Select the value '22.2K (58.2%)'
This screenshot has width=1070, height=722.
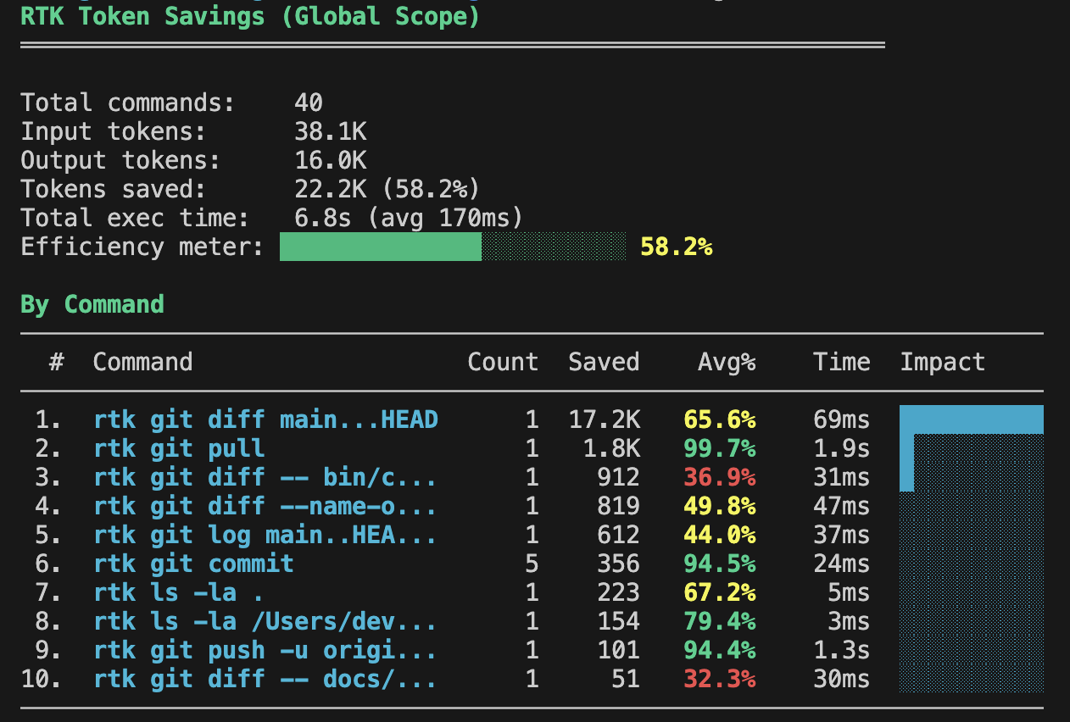387,189
